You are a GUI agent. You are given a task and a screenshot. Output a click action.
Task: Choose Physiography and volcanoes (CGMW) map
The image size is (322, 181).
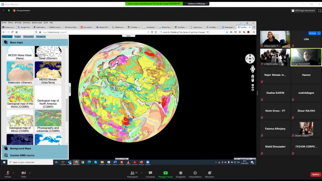coord(48,121)
